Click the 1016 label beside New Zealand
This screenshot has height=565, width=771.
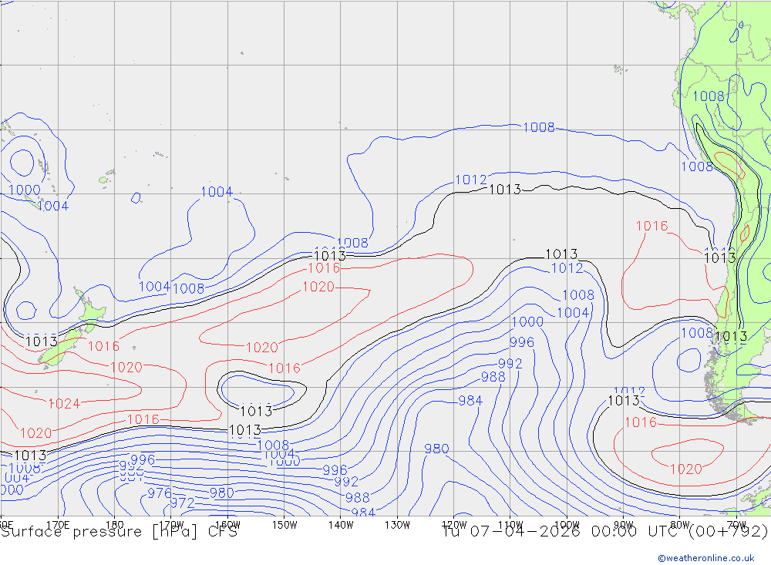pyautogui.click(x=103, y=346)
